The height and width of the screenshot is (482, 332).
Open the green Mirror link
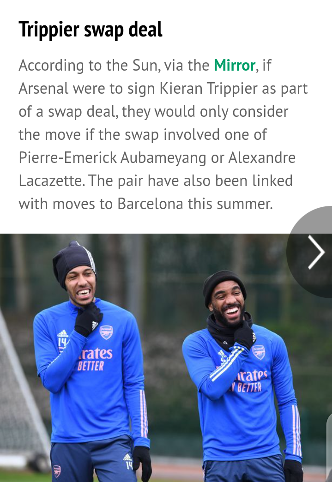[x=235, y=65]
